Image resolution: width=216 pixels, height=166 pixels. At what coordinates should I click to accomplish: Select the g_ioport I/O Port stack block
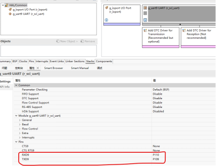122,15
